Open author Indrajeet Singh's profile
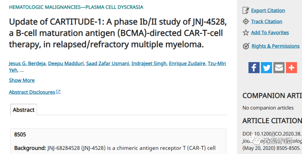302x154 pixels. pyautogui.click(x=149, y=63)
